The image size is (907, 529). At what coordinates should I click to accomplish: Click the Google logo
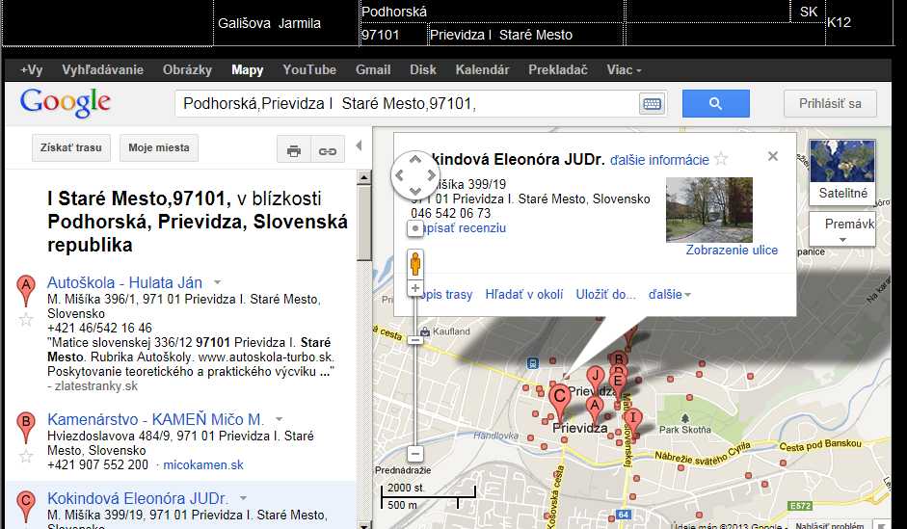[x=66, y=103]
